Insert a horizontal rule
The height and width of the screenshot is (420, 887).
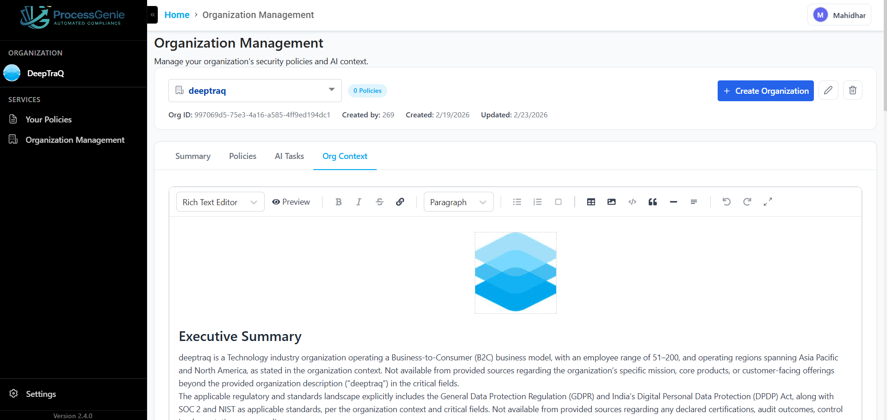pos(673,202)
